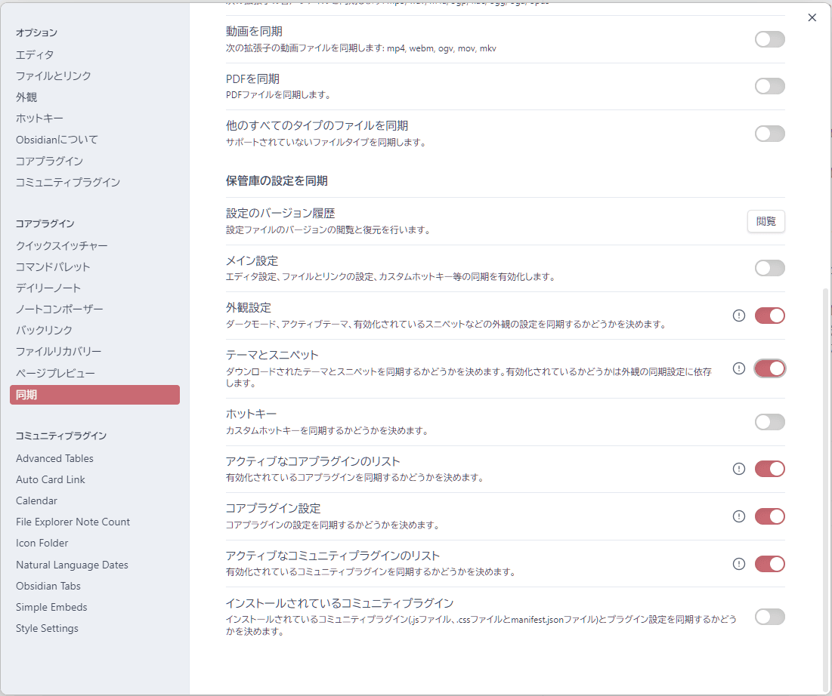Enable 他のすべてのタイプのファイルを同期
Screen dimensions: 832x696
[x=769, y=133]
